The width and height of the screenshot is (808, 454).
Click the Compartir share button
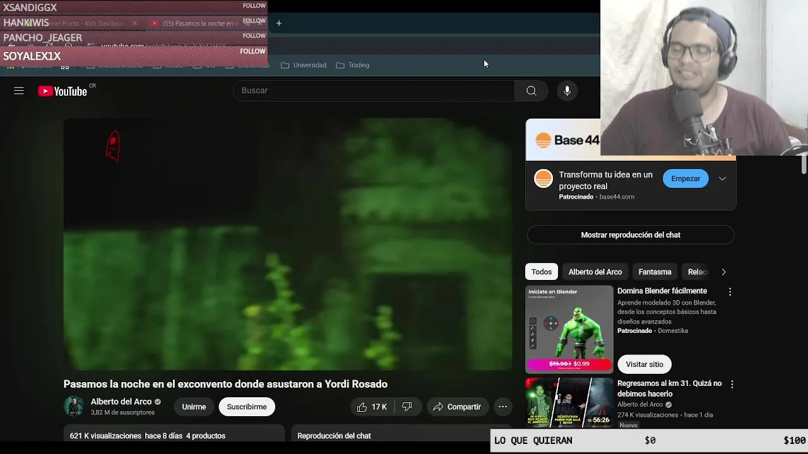(457, 407)
